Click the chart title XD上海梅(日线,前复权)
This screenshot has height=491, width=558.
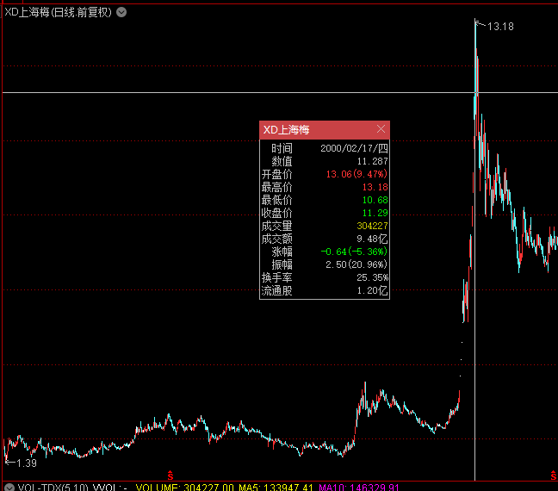58,12
